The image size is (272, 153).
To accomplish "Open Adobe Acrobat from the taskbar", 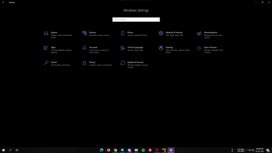I will [x=157, y=150].
